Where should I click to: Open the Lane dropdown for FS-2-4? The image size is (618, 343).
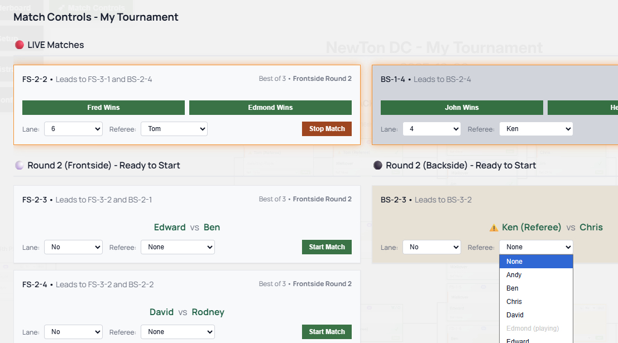73,332
